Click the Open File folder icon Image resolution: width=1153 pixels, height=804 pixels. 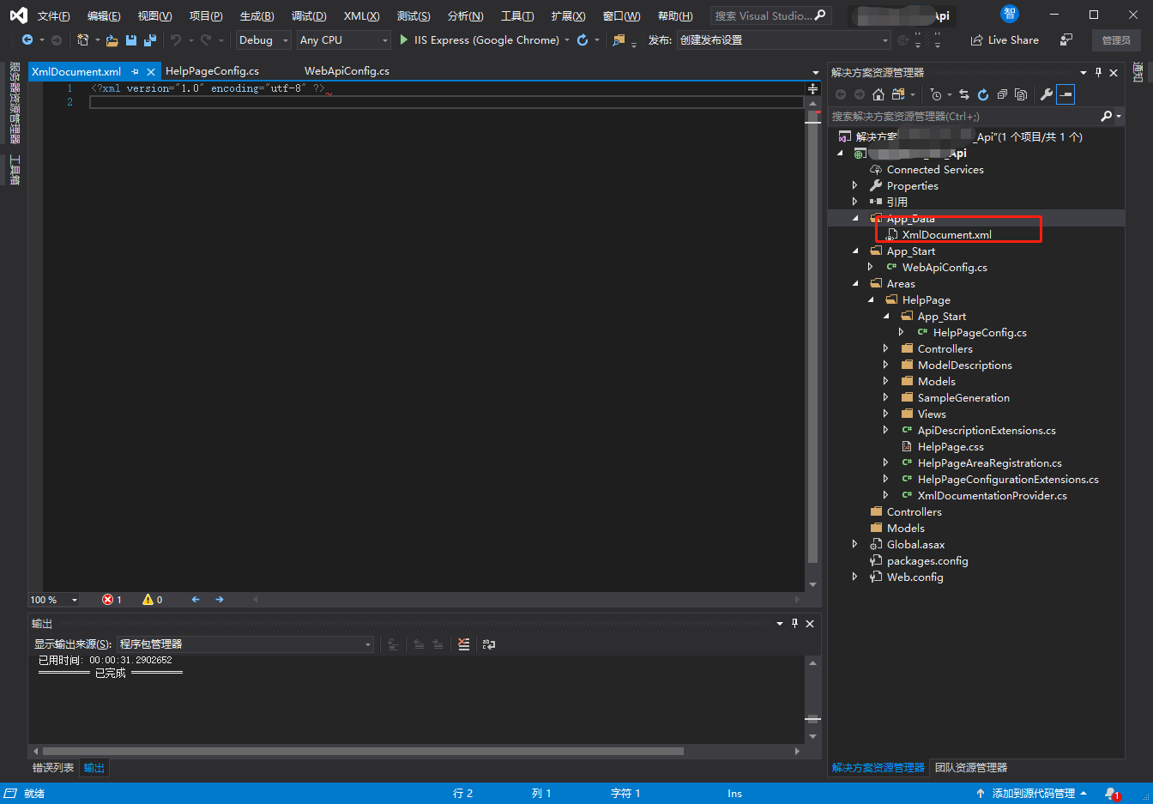click(x=112, y=40)
